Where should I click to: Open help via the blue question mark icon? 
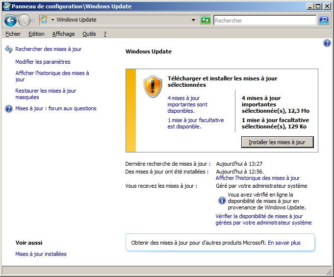(x=327, y=44)
